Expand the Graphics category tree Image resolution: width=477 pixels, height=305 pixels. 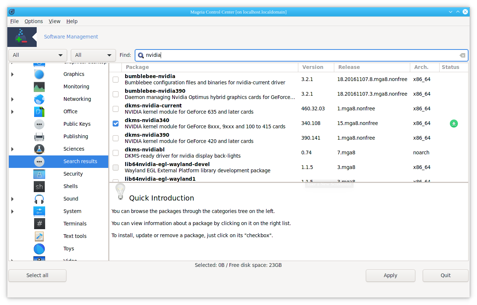click(12, 74)
